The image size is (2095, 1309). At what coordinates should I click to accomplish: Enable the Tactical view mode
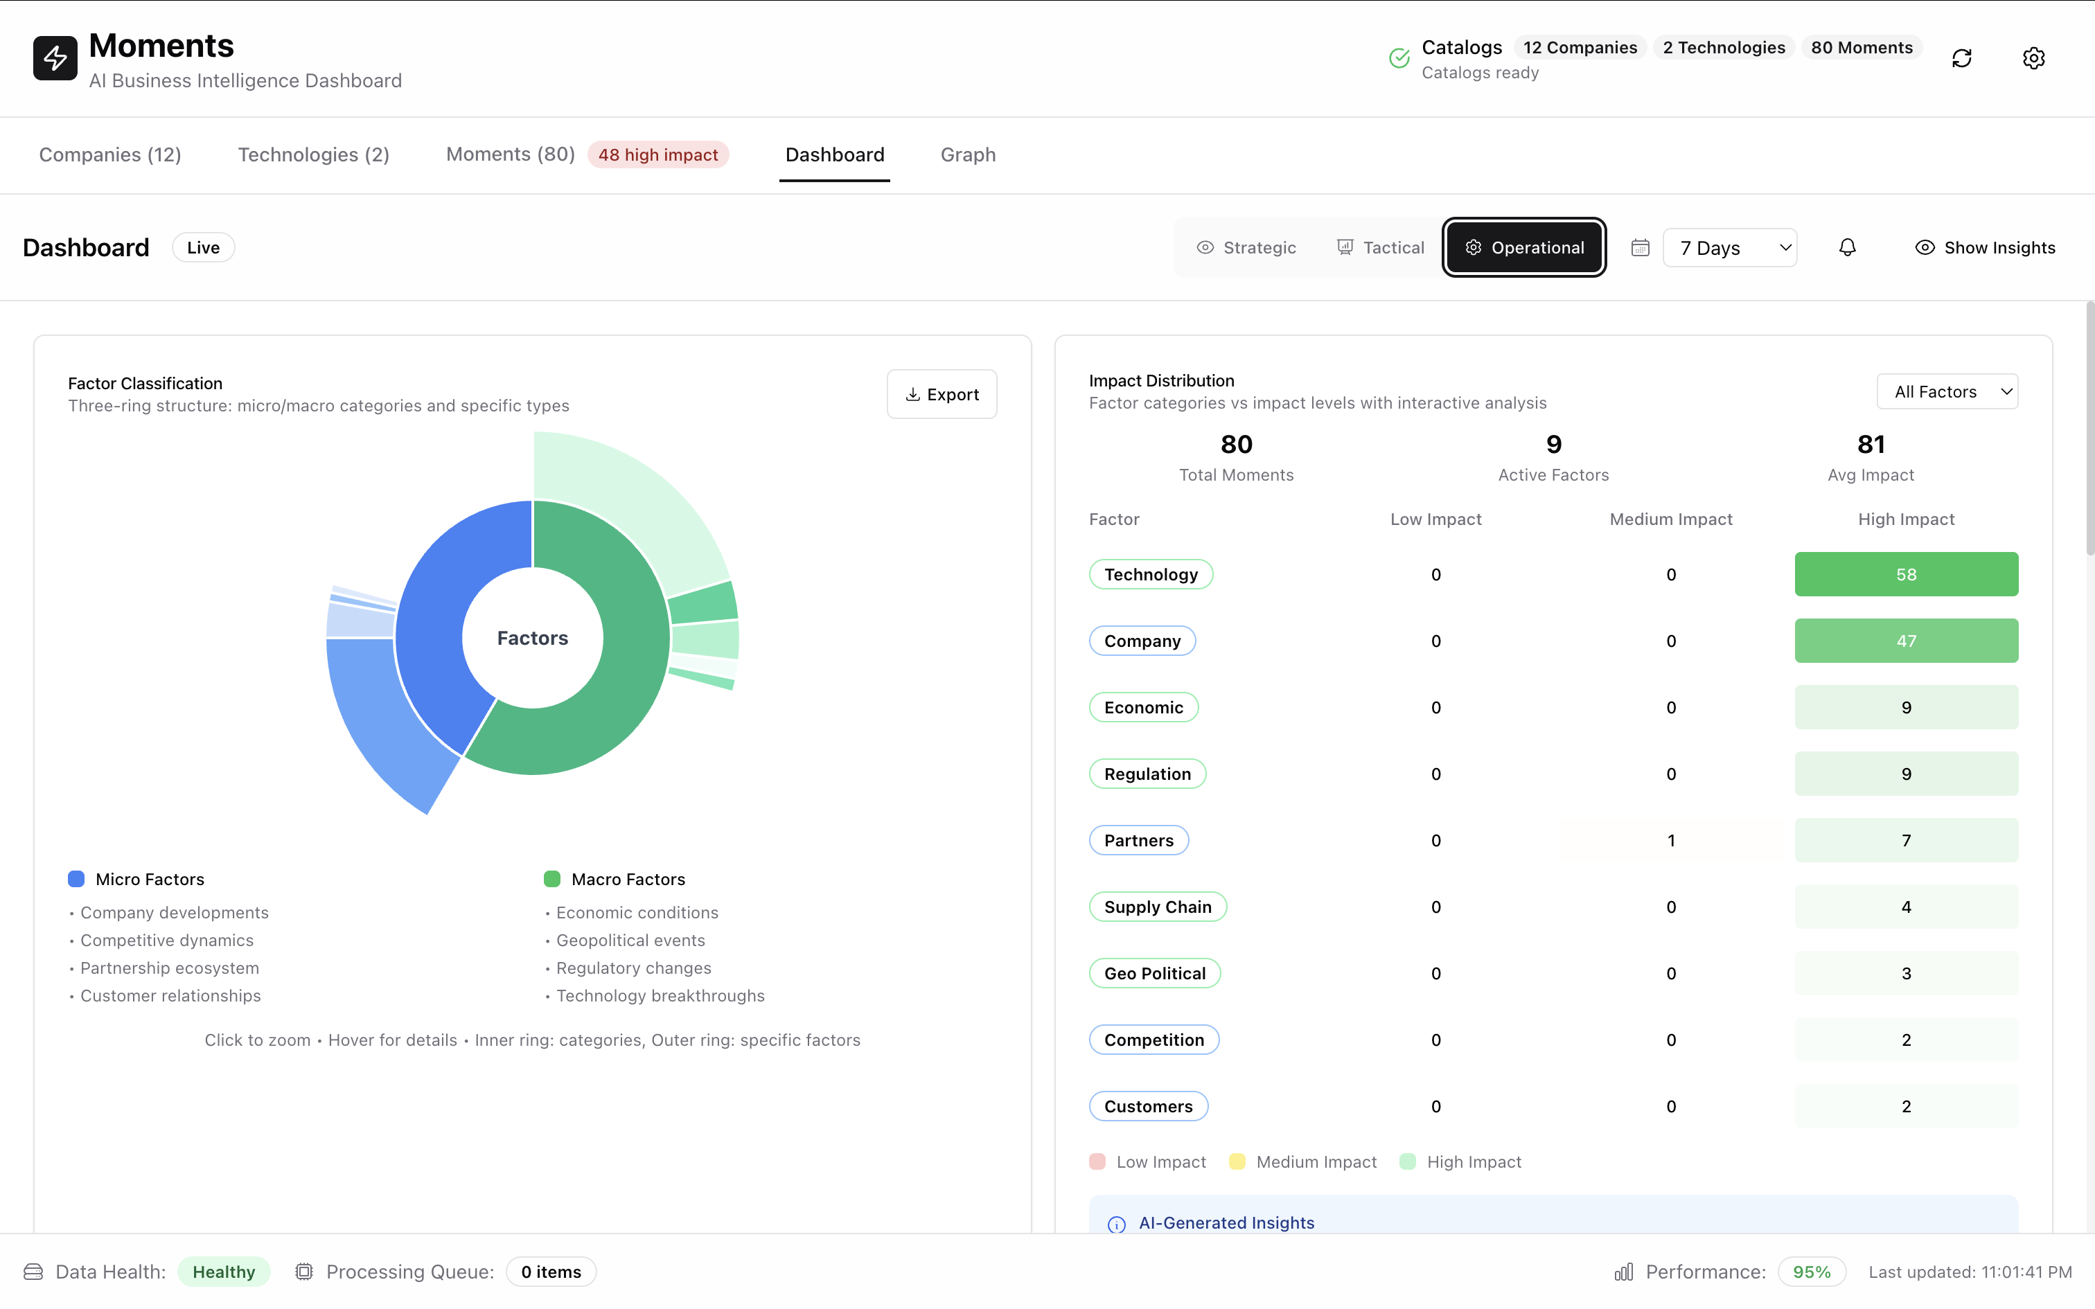1379,247
